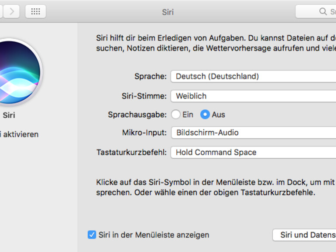Click the 'Siri hilft dir beim Erledigen' description

tap(216, 43)
